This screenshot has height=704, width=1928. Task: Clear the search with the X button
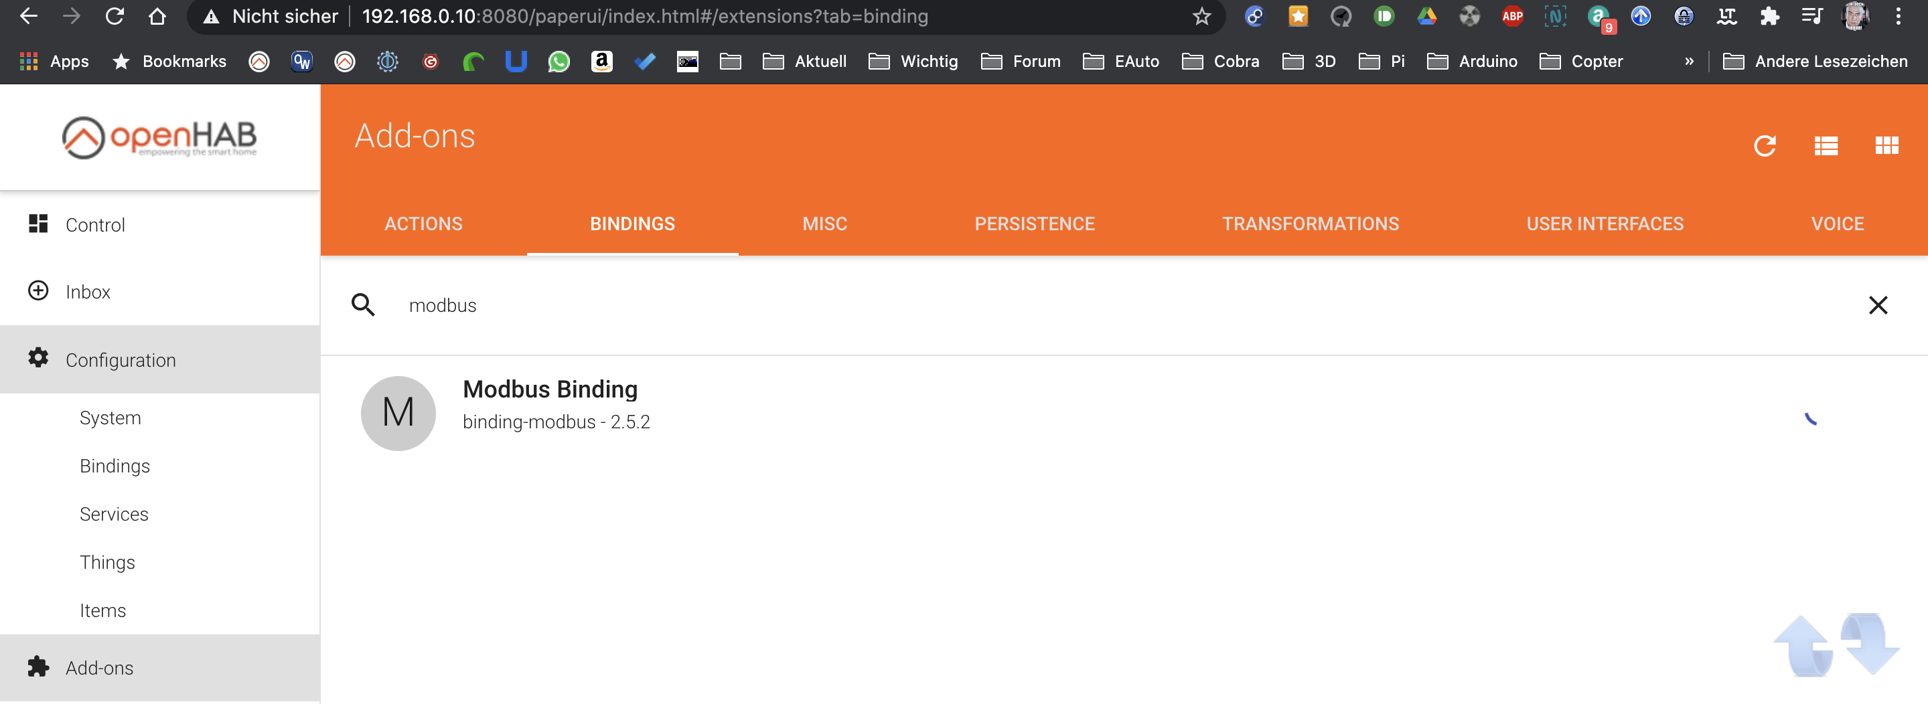pos(1878,304)
